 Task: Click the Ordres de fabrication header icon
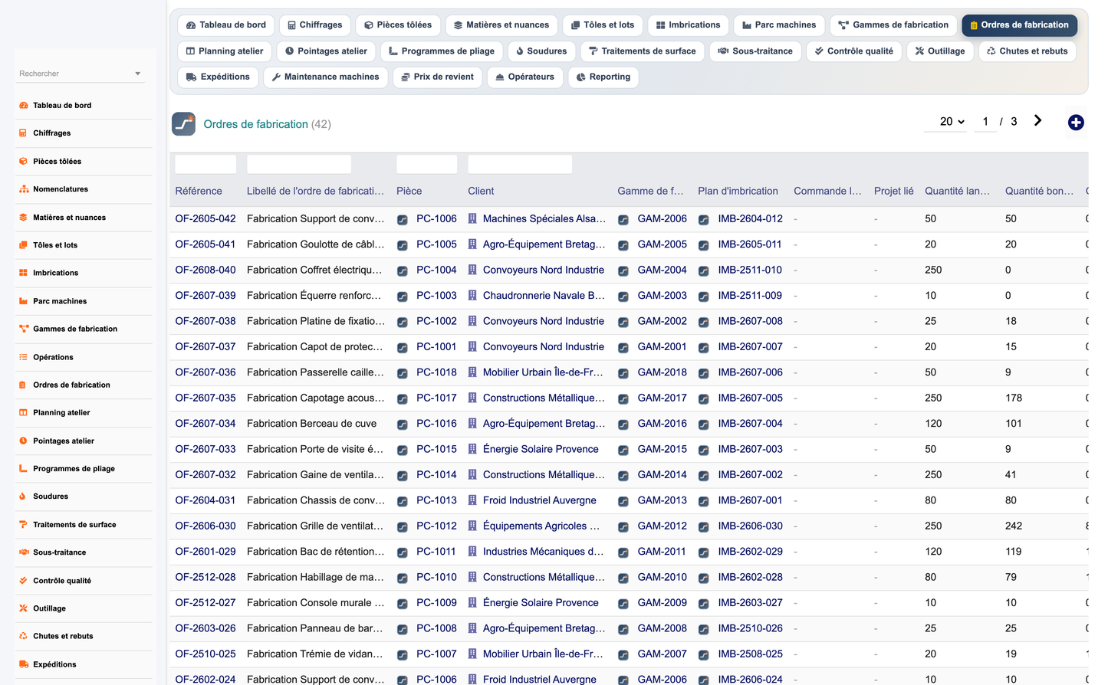point(183,123)
